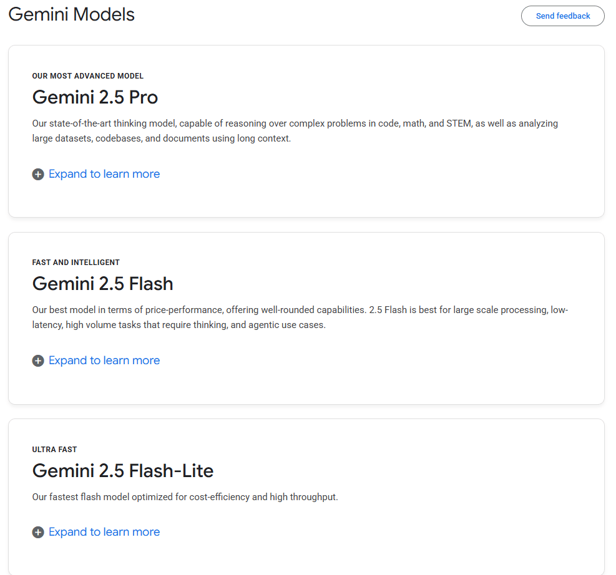Viewport: 616px width, 575px height.
Task: Expand to learn more about Gemini 2.5 Flash-Lite
Action: click(x=104, y=532)
